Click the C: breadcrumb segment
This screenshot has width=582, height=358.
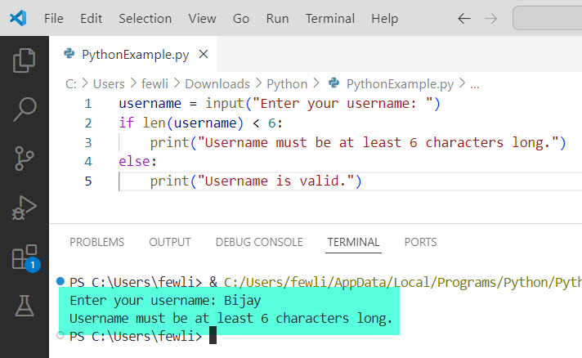tap(71, 84)
